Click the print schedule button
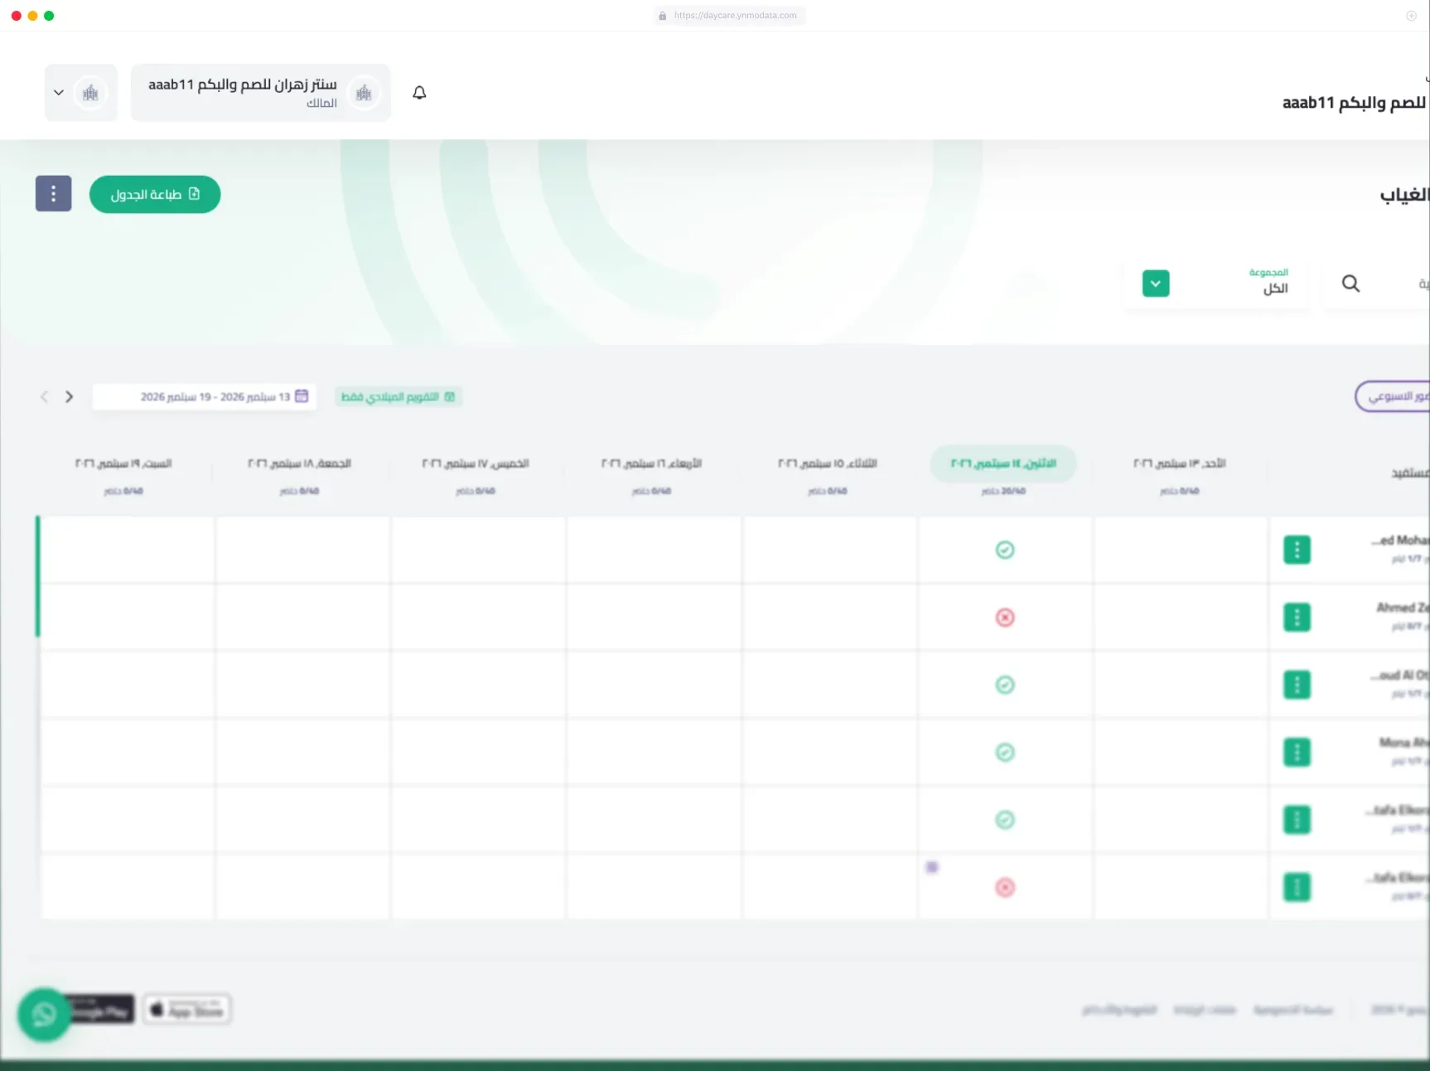Viewport: 1430px width, 1071px height. 155,194
